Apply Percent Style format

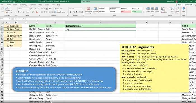[x=74, y=12]
